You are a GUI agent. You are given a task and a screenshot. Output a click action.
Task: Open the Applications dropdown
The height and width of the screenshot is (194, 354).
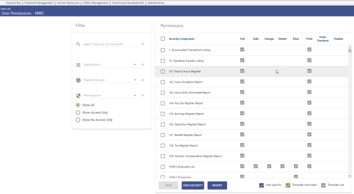[x=135, y=65]
